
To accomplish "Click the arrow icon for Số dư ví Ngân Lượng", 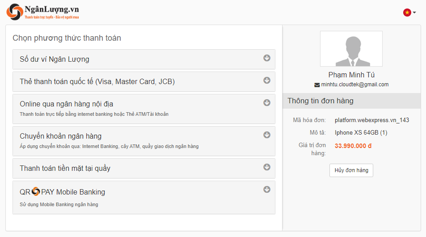I will click(x=267, y=58).
